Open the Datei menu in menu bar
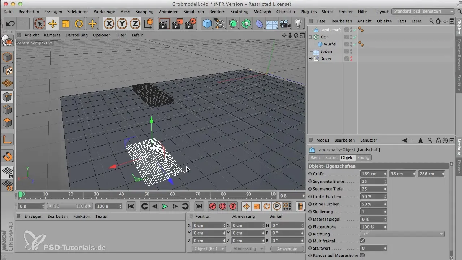This screenshot has height=260, width=462. pyautogui.click(x=9, y=12)
